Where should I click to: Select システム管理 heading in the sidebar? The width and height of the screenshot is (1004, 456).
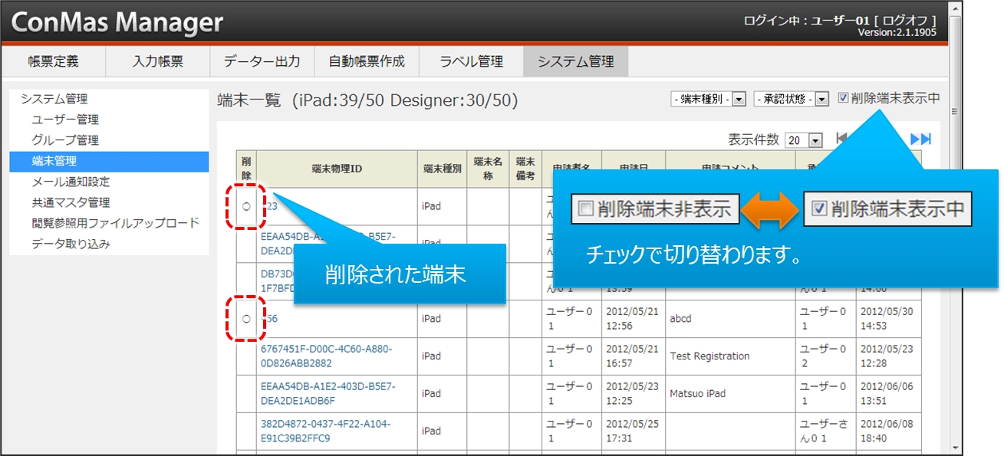pyautogui.click(x=54, y=99)
